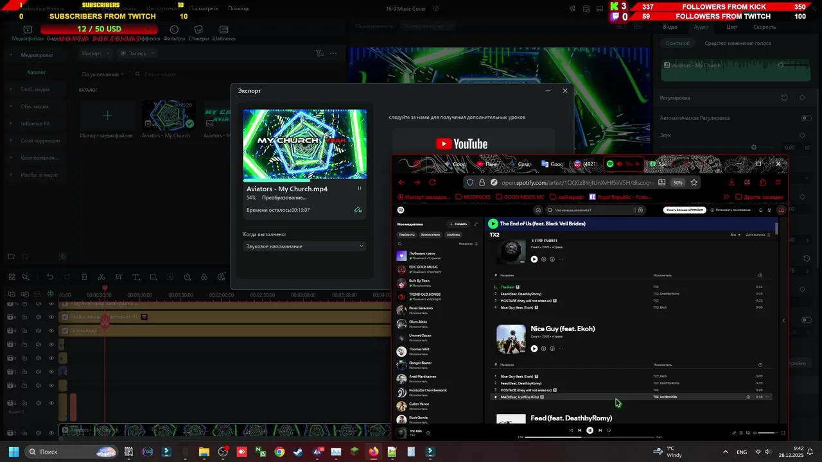Open Фильтры tab in Filmora toolbar
Screen dimensions: 822x462
pos(174,34)
